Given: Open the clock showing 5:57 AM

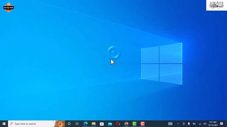Looking at the screenshot, I should (x=213, y=124).
